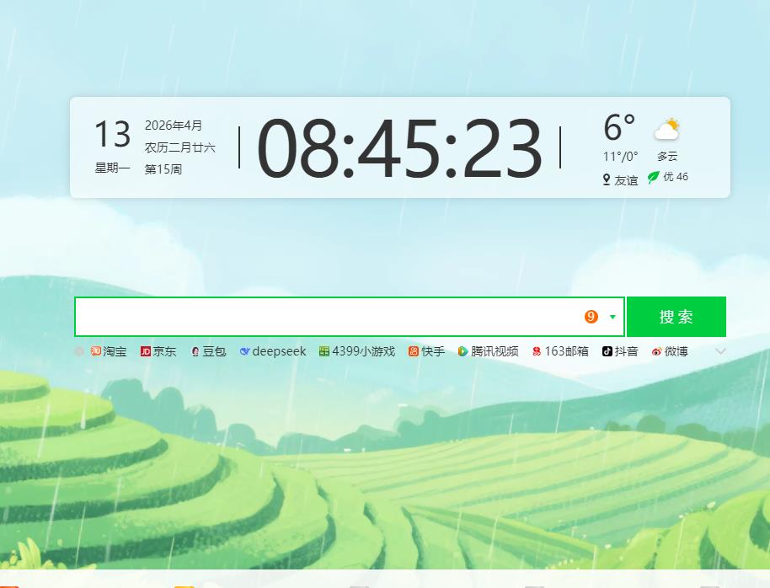Open the 快手 shortcut link

427,351
